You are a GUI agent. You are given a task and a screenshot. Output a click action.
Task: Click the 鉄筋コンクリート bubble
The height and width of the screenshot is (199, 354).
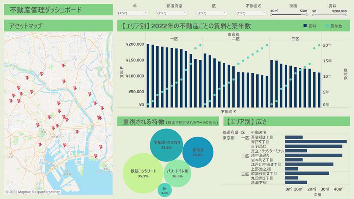[x=143, y=173]
